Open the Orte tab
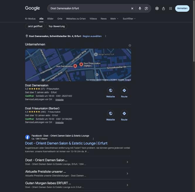 click(x=60, y=19)
